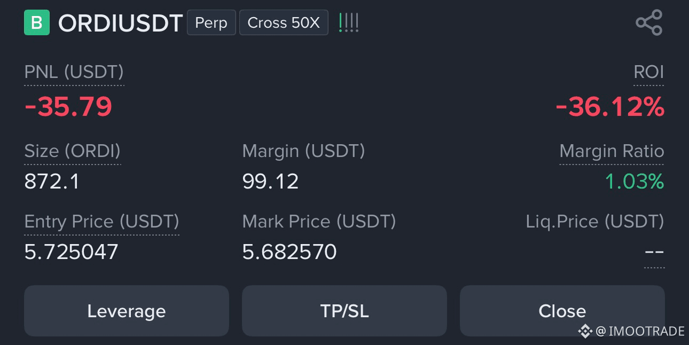The height and width of the screenshot is (345, 689).
Task: Open the Leverage settings button
Action: (127, 311)
